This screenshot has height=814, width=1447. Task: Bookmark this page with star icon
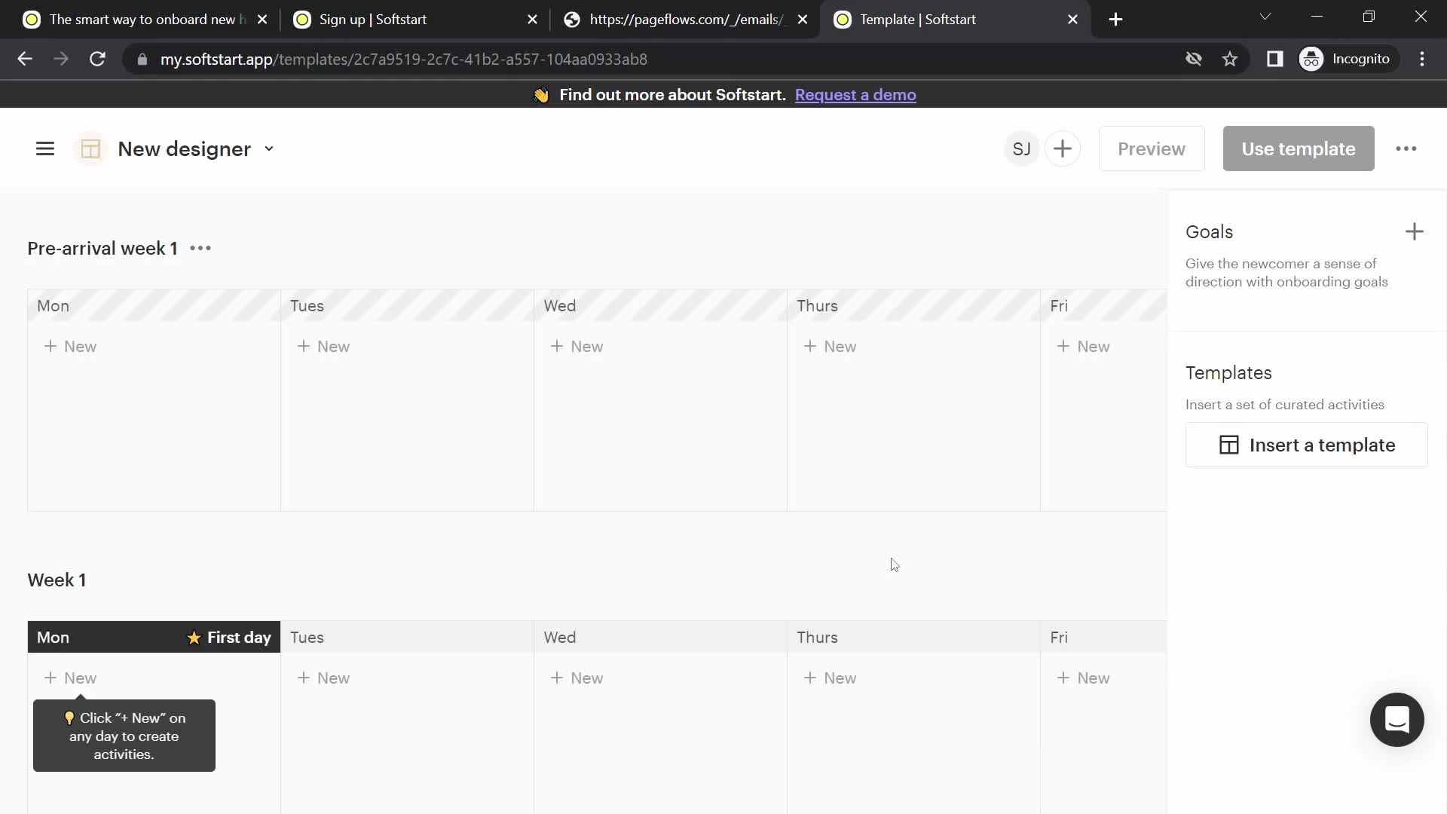1230,59
